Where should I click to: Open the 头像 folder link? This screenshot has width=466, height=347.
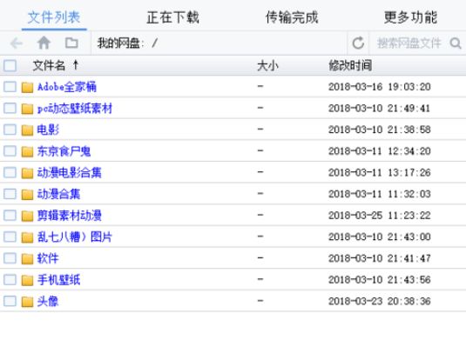[48, 301]
